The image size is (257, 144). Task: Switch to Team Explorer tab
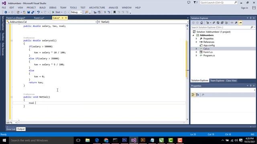pos(217,81)
